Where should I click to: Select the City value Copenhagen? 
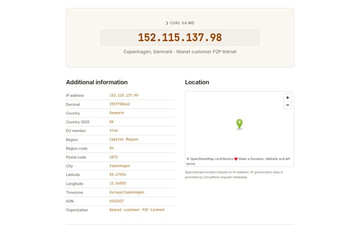(119, 166)
